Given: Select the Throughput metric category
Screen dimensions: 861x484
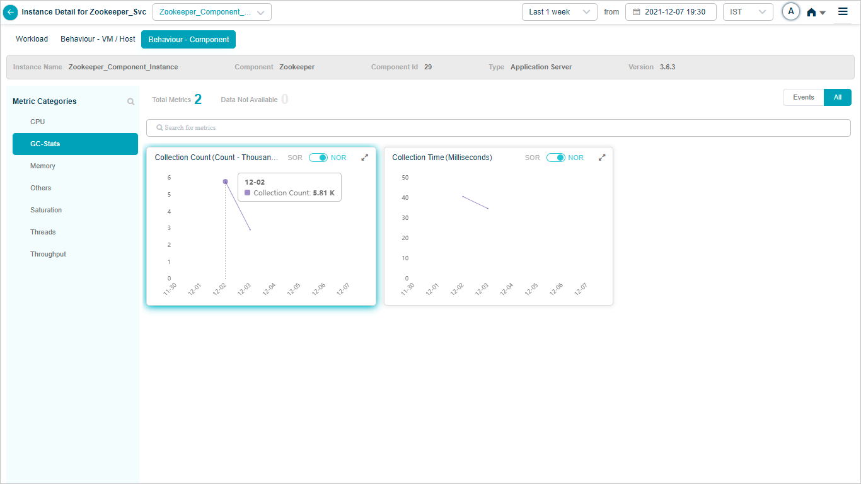Looking at the screenshot, I should (x=48, y=254).
